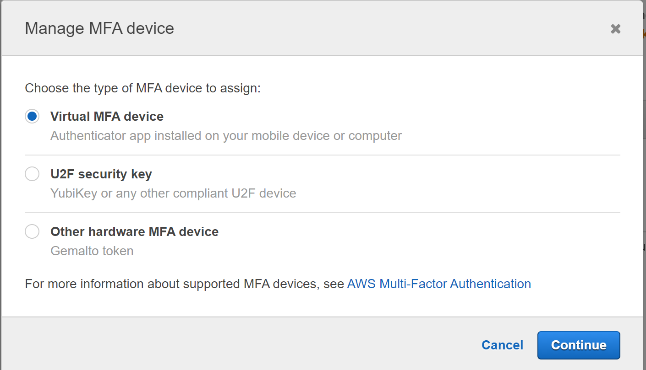Open the AWS Multi-Factor Authentication link
This screenshot has height=370, width=646.
pos(438,284)
